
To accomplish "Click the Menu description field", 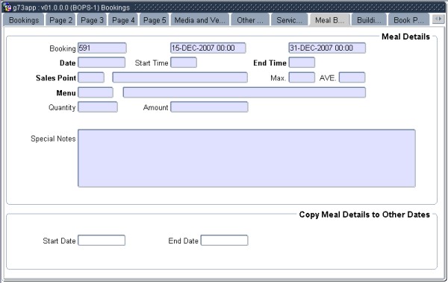I will coord(244,92).
